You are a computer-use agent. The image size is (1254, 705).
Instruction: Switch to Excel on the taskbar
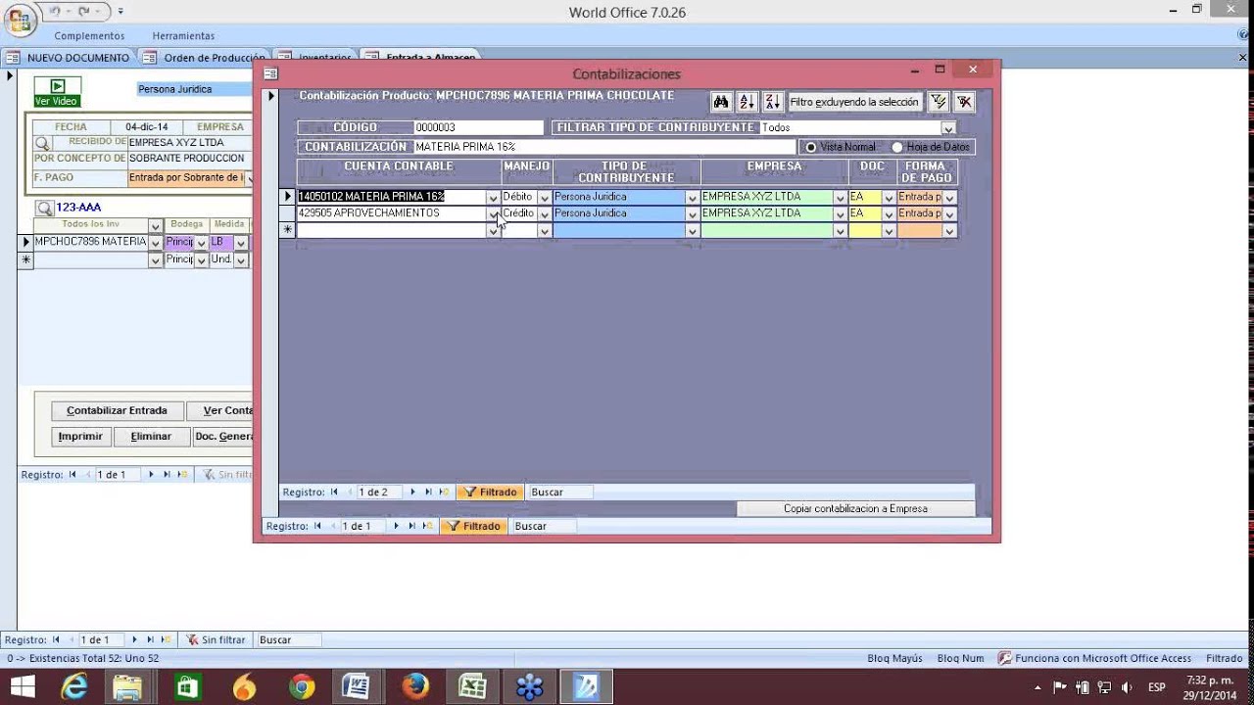tap(472, 687)
